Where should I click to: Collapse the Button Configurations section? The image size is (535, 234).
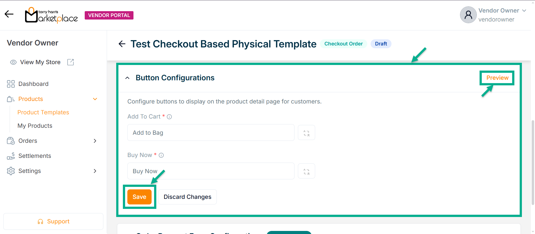(x=127, y=78)
